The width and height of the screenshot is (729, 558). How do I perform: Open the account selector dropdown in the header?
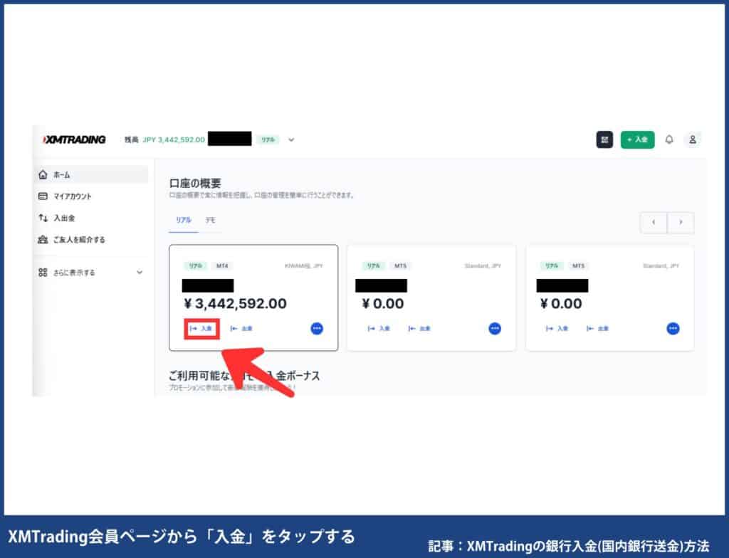[x=290, y=139]
